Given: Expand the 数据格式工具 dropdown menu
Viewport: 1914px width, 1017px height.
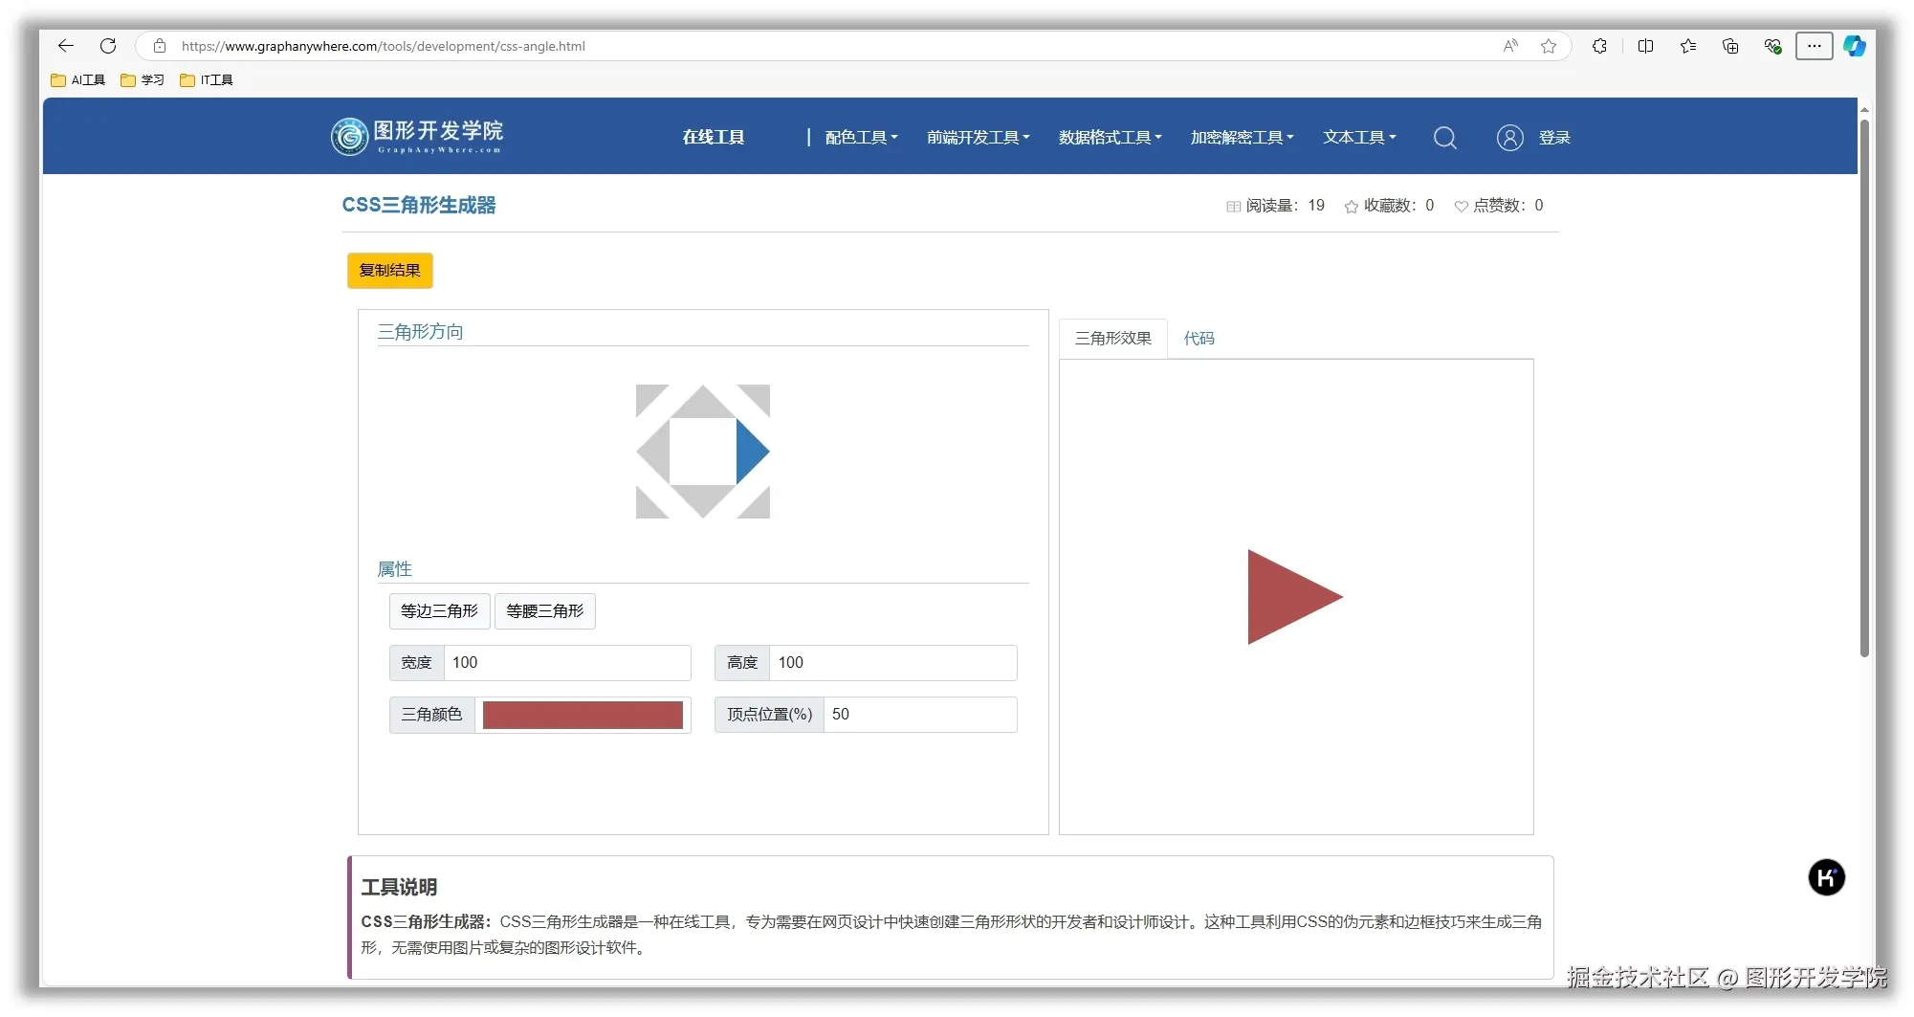Looking at the screenshot, I should coord(1111,138).
